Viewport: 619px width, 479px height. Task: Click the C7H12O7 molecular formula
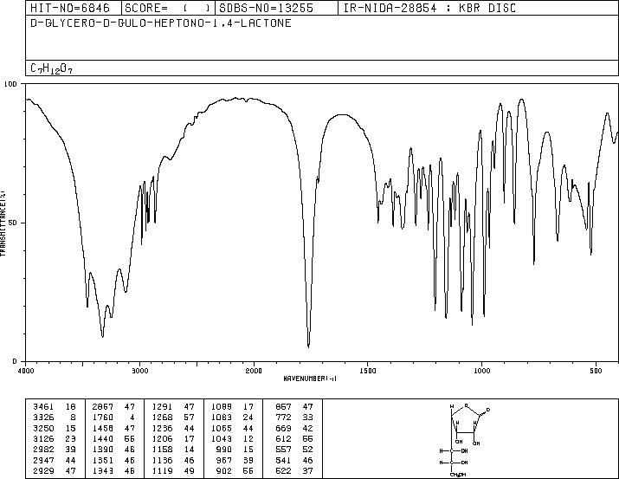click(51, 68)
